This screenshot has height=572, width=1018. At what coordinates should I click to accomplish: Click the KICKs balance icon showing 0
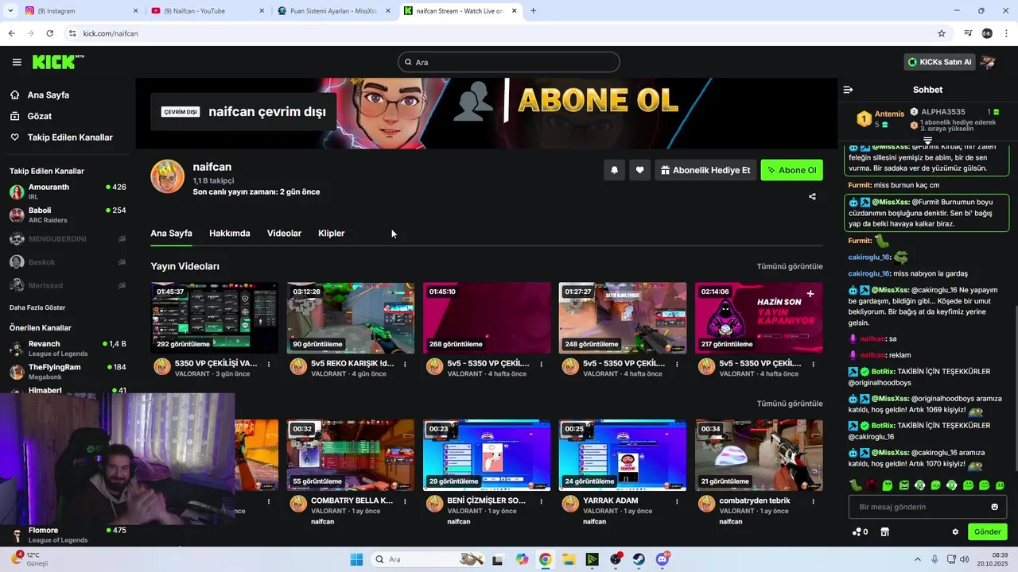[860, 531]
